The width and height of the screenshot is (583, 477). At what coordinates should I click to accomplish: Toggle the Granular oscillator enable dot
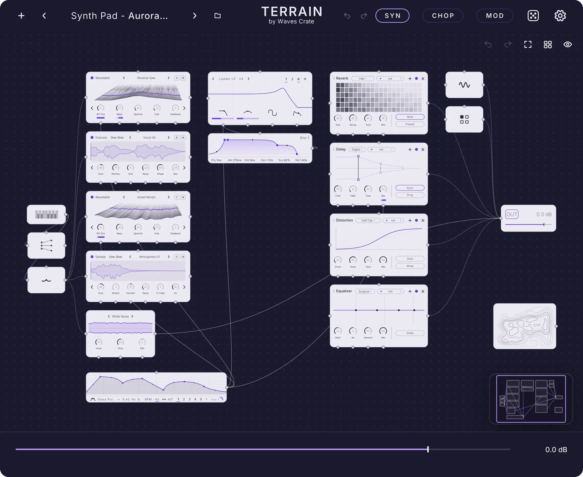point(92,137)
